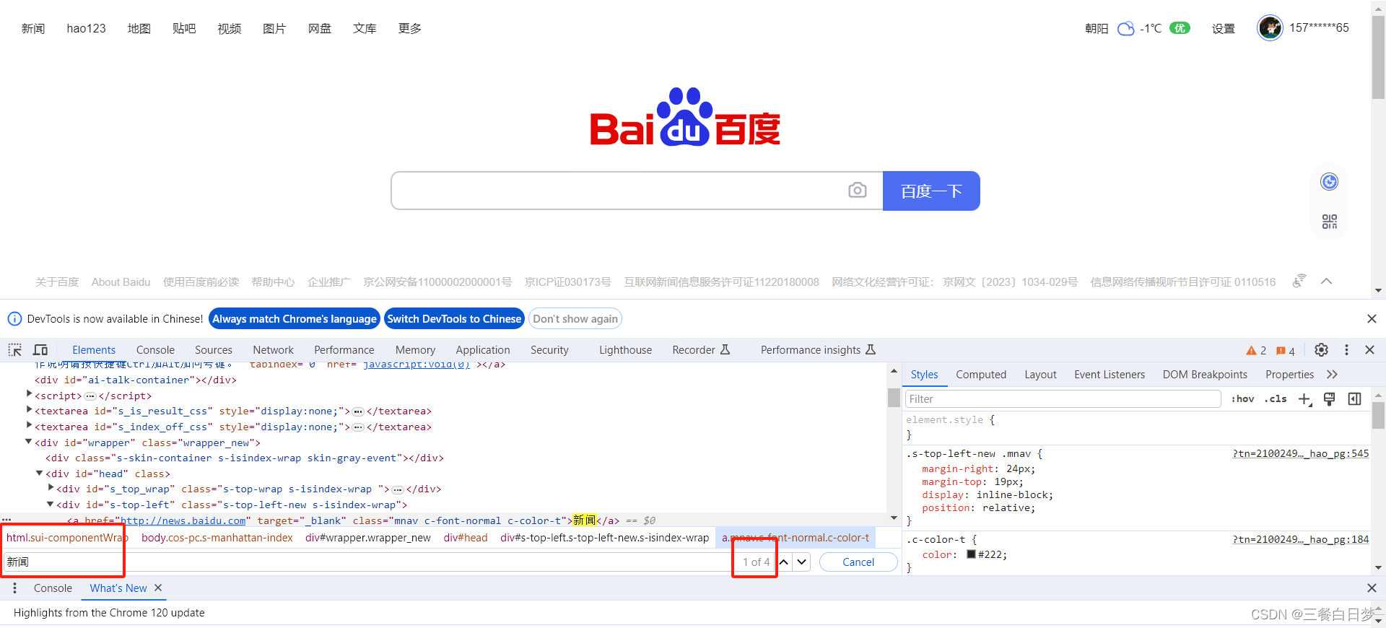The image size is (1386, 628).
Task: Jump to next search result arrow
Action: [802, 562]
